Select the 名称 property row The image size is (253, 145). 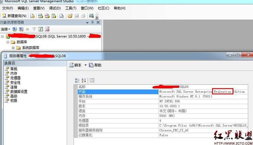click(163, 87)
